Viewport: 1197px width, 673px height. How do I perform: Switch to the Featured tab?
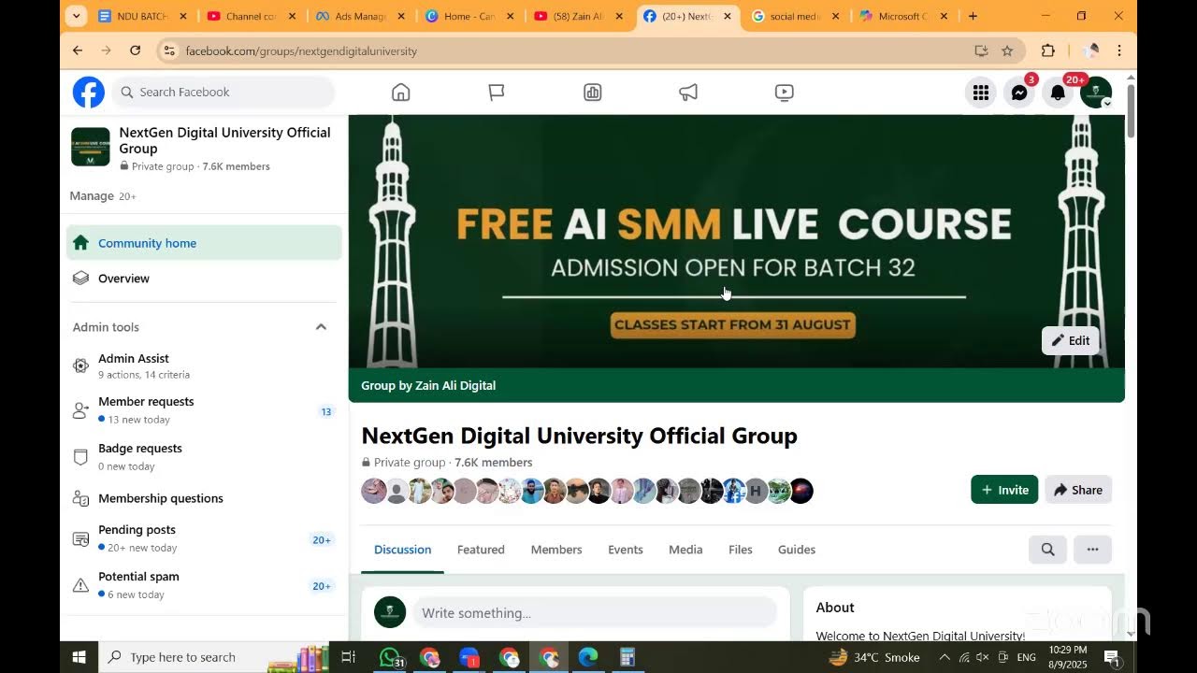[x=481, y=550]
